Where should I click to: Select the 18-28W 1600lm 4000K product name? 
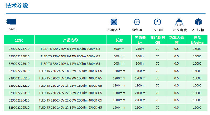point(70,78)
